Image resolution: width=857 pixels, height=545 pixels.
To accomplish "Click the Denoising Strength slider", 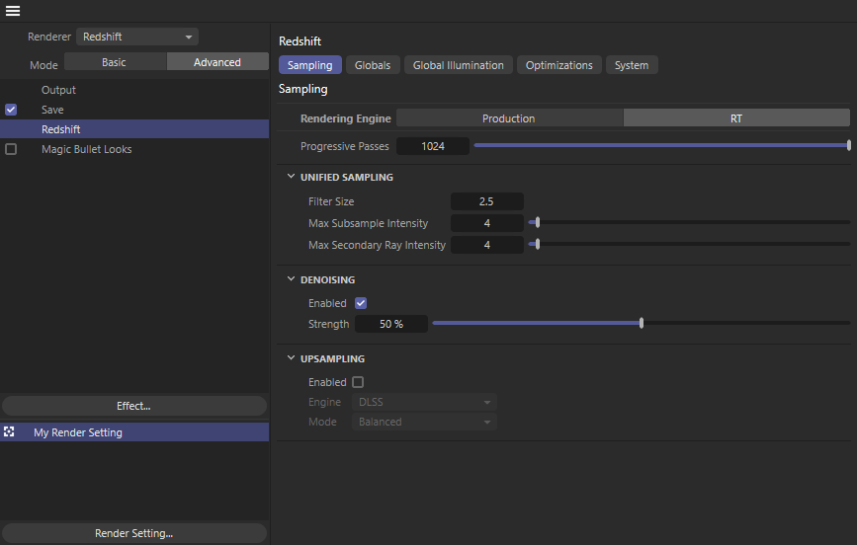I will tap(641, 323).
